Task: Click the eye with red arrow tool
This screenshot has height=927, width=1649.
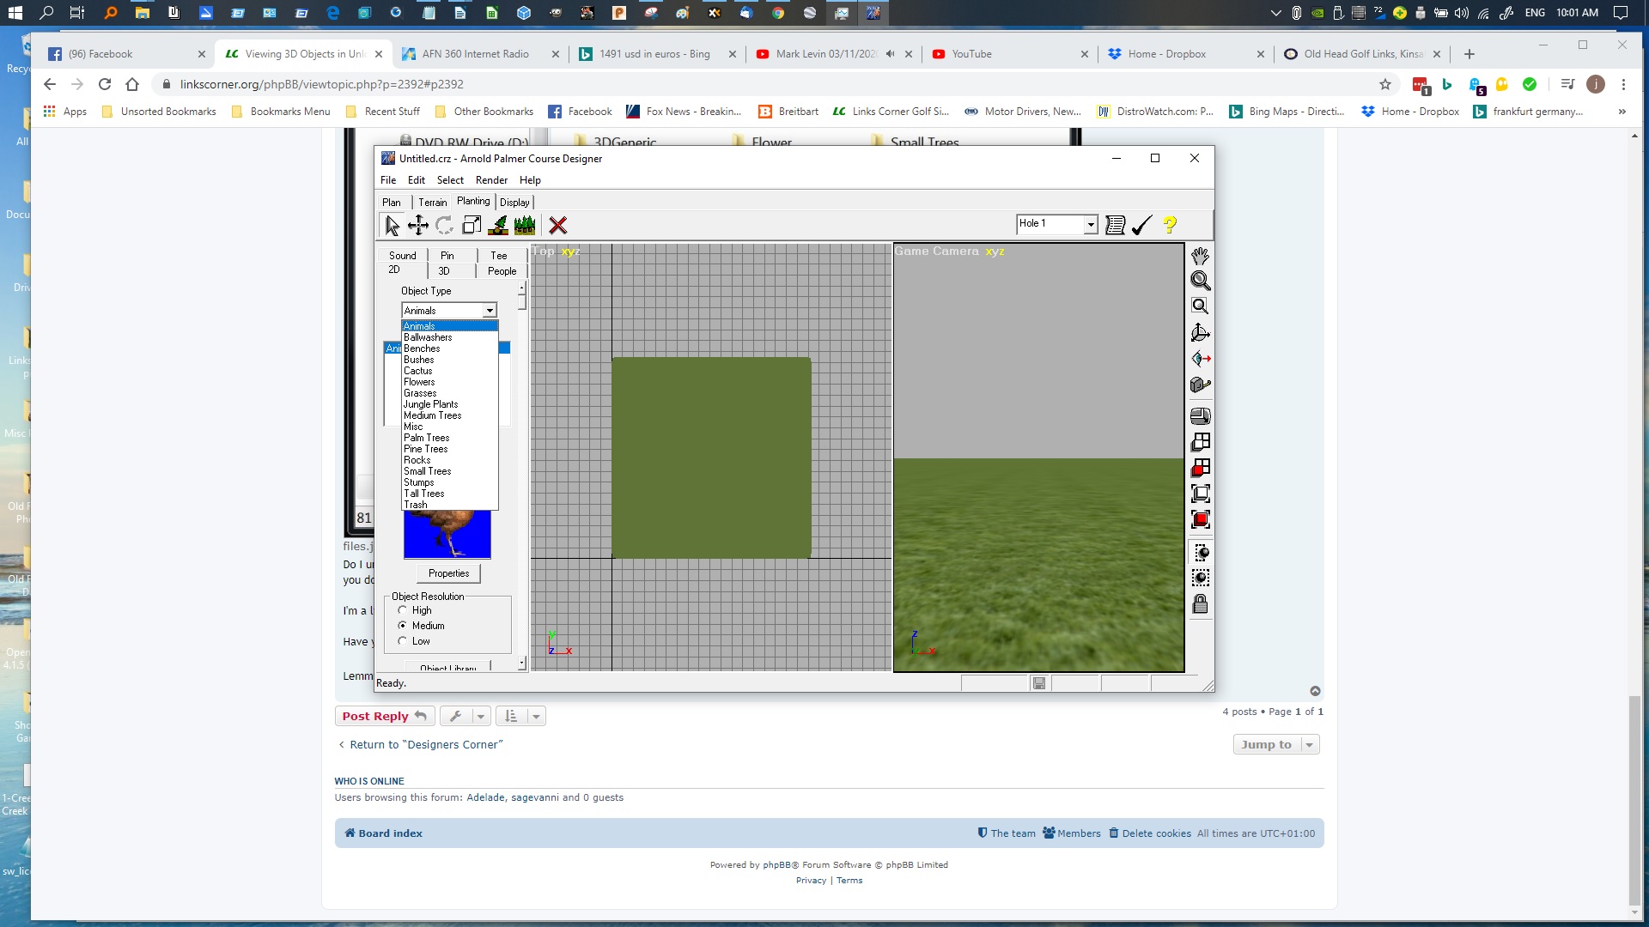Action: point(1201,359)
